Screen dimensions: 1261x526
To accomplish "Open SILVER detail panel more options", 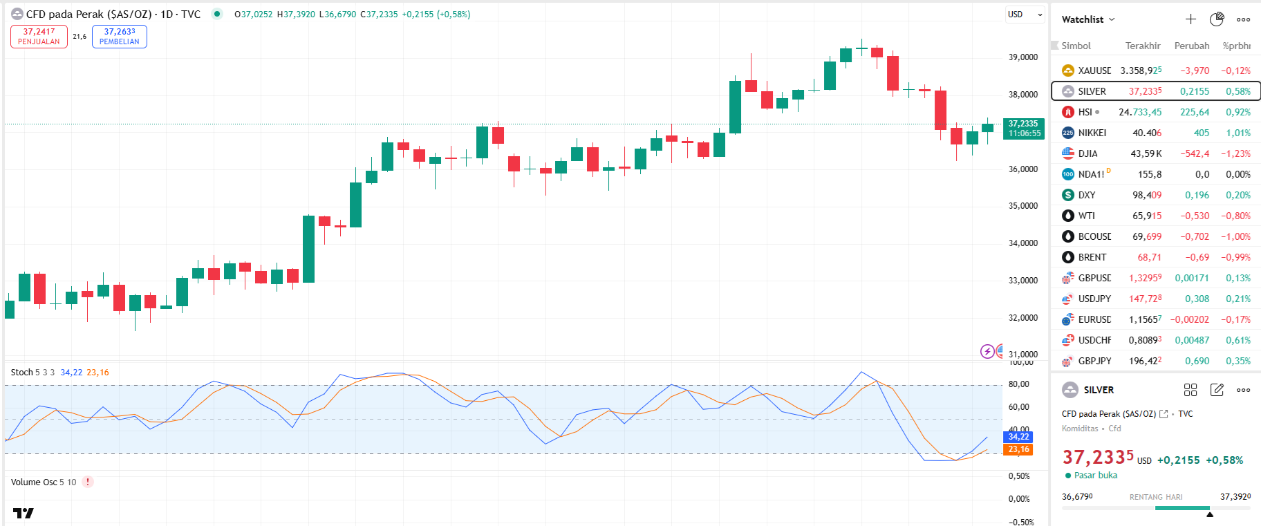I will point(1243,390).
